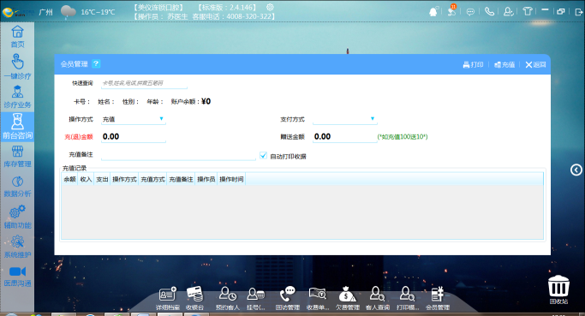Select 前台咨询 in the left sidebar

pos(17,126)
